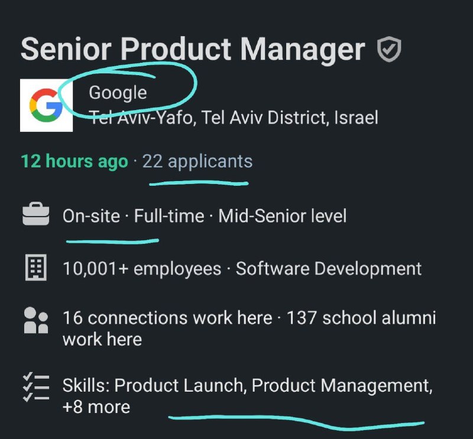Image resolution: width=473 pixels, height=439 pixels.
Task: Click the Full-time employment label
Action: click(169, 216)
